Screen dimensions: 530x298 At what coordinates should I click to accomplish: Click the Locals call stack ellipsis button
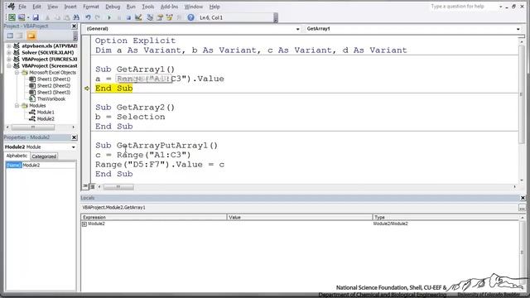click(x=522, y=208)
